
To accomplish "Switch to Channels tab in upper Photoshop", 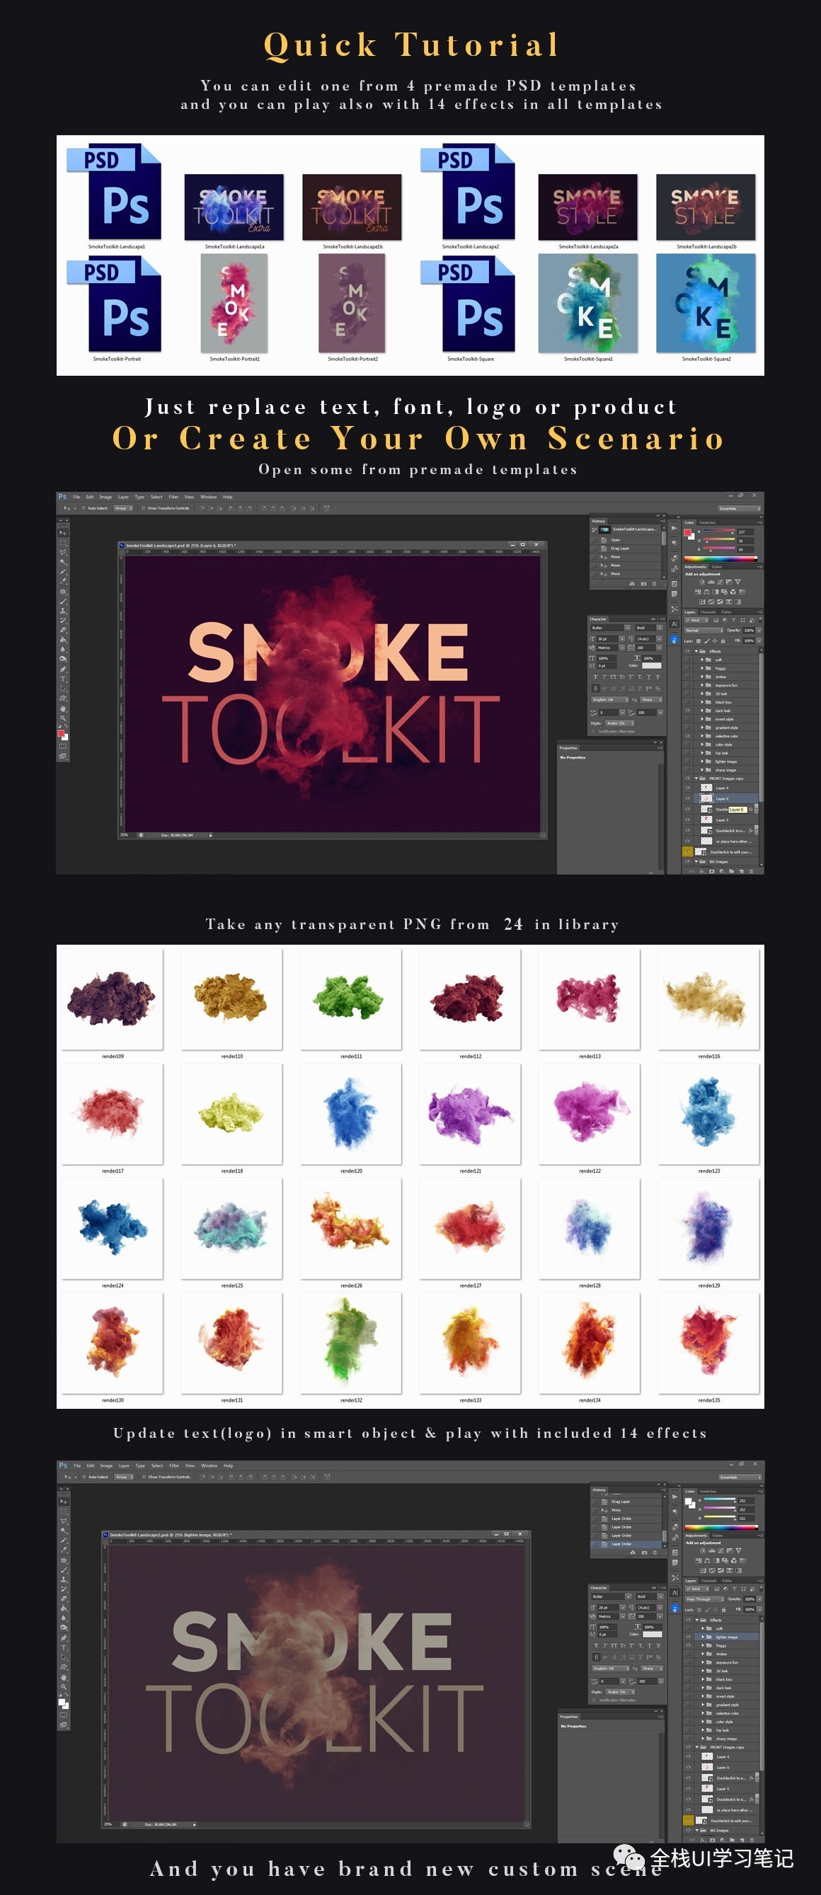I will coord(708,613).
